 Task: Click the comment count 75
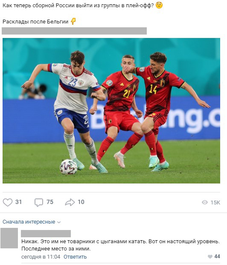[x=50, y=202]
